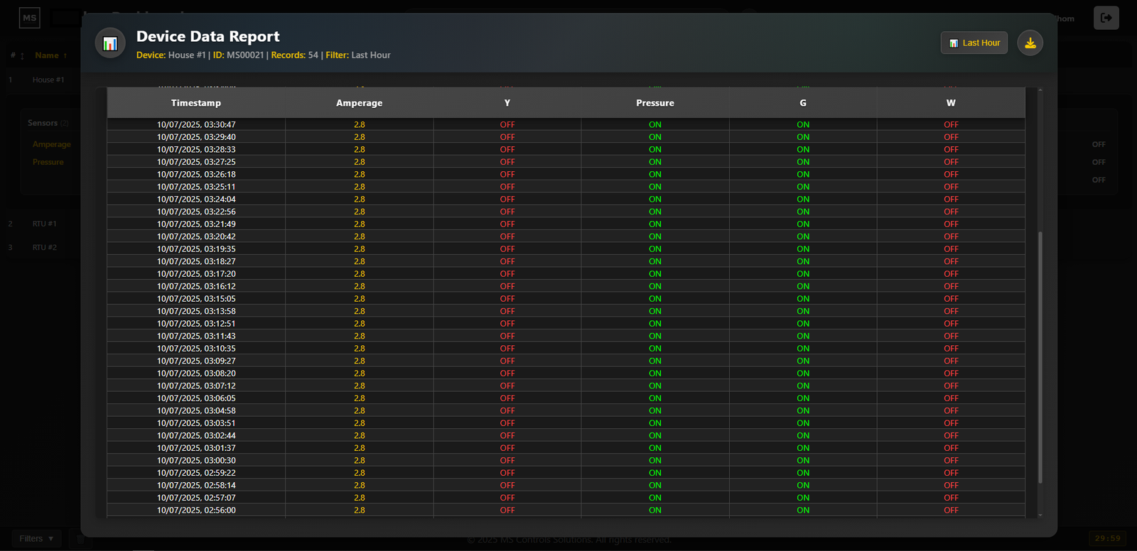
Task: Click the timestamp 10/07/2025, 03:19:35
Action: coord(196,249)
